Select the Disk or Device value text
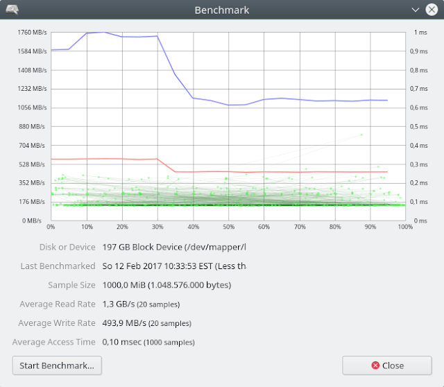The image size is (444, 387). pyautogui.click(x=174, y=247)
